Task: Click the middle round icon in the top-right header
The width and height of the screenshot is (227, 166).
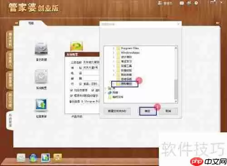Action: coord(189,3)
